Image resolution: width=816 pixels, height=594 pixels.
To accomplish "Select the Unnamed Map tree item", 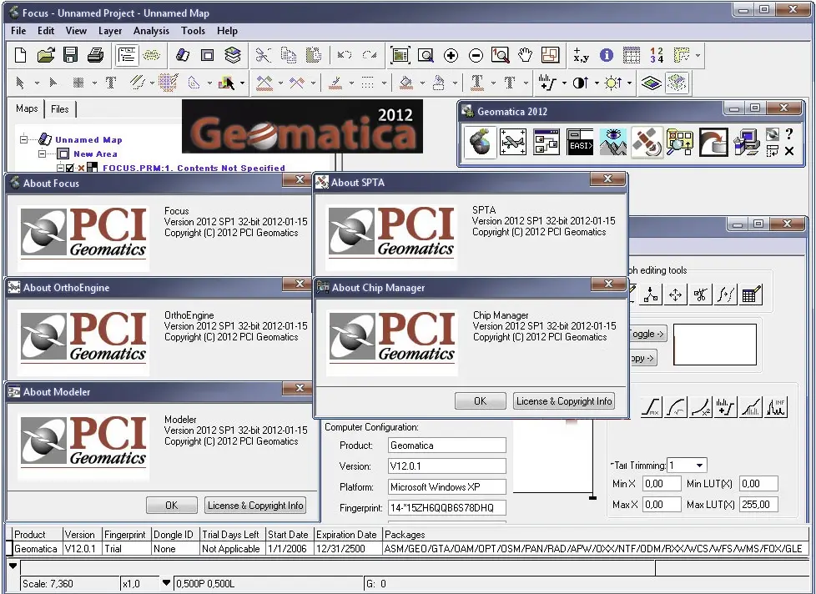I will click(88, 139).
